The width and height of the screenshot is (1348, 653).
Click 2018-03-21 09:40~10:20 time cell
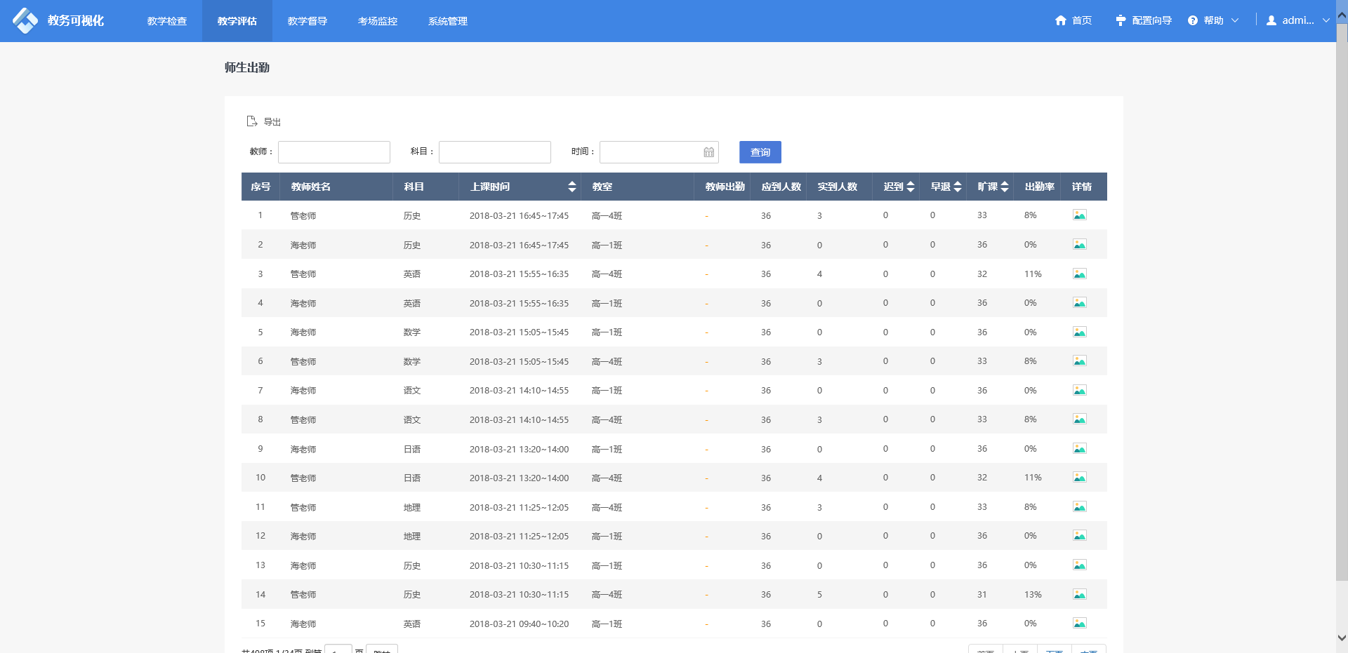(x=519, y=624)
